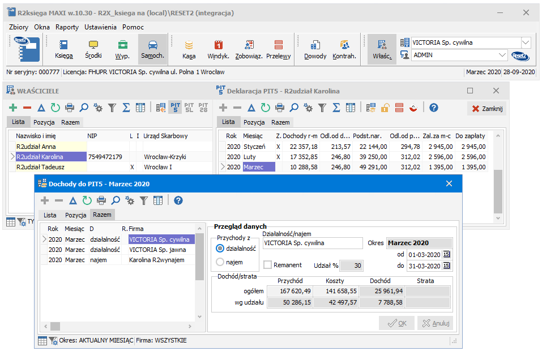
Task: Open help in the Deklaracja PIT5 toolbar
Action: pos(434,108)
